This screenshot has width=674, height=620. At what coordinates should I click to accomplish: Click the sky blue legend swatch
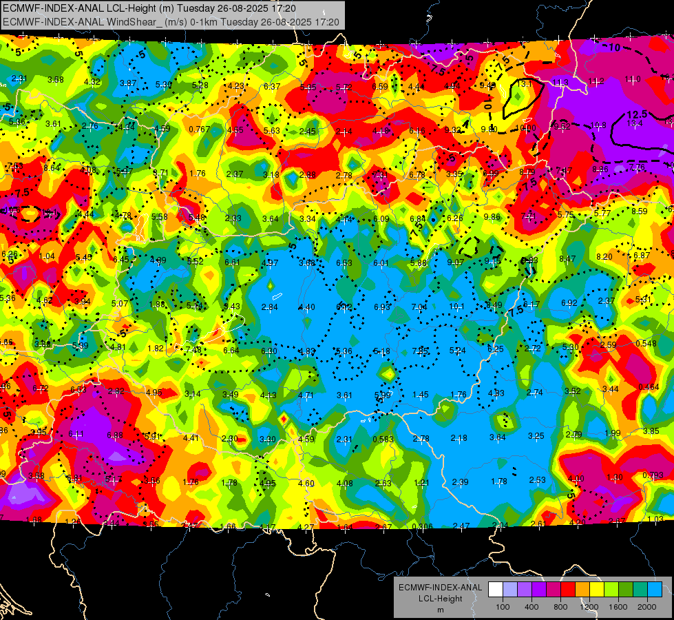click(655, 589)
